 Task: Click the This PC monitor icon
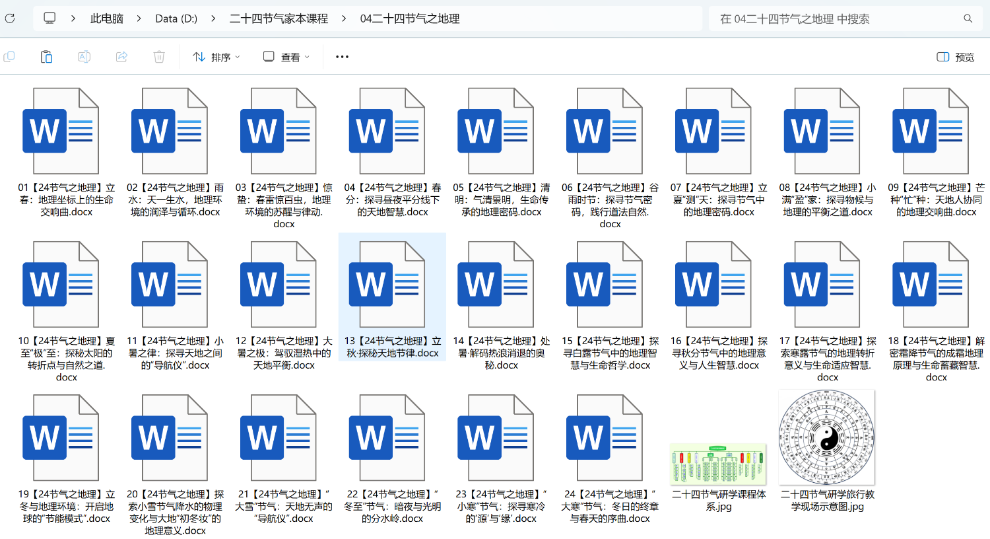click(49, 18)
